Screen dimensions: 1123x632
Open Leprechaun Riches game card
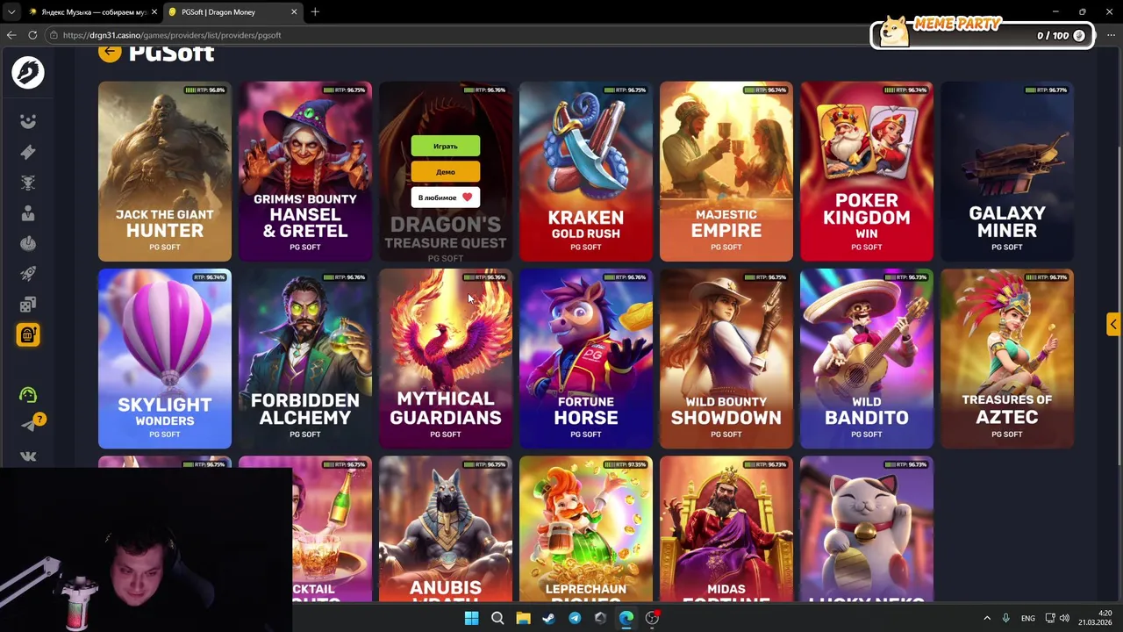click(586, 529)
